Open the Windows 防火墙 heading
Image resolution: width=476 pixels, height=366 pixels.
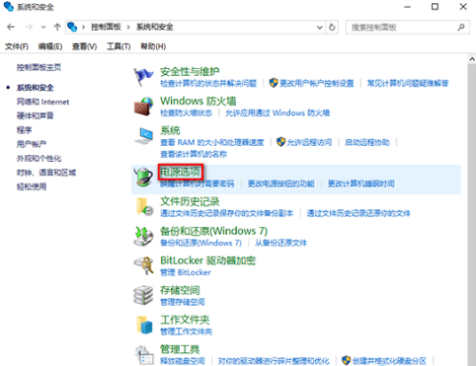198,101
